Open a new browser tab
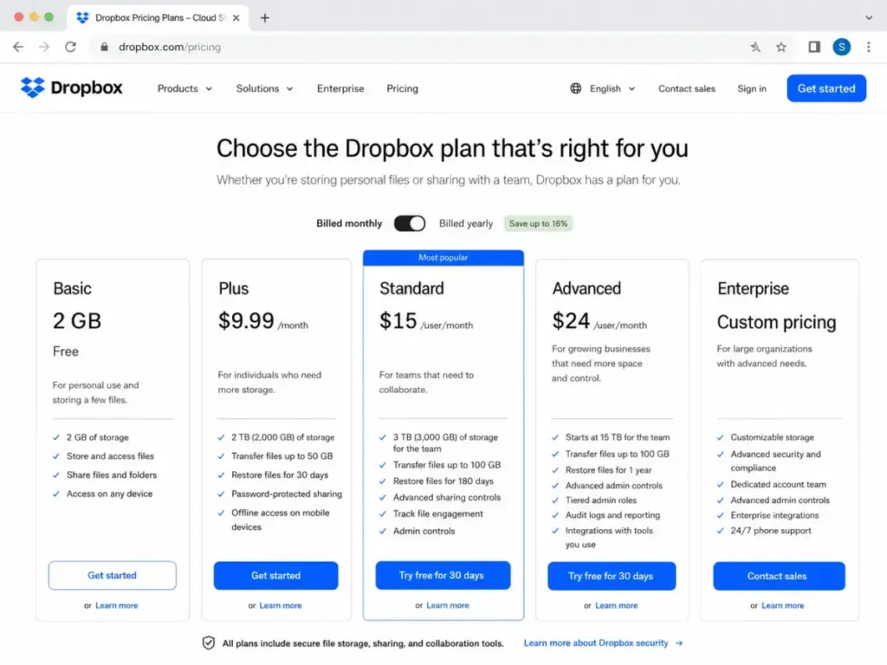Screen dimensions: 887x665 click(x=265, y=17)
